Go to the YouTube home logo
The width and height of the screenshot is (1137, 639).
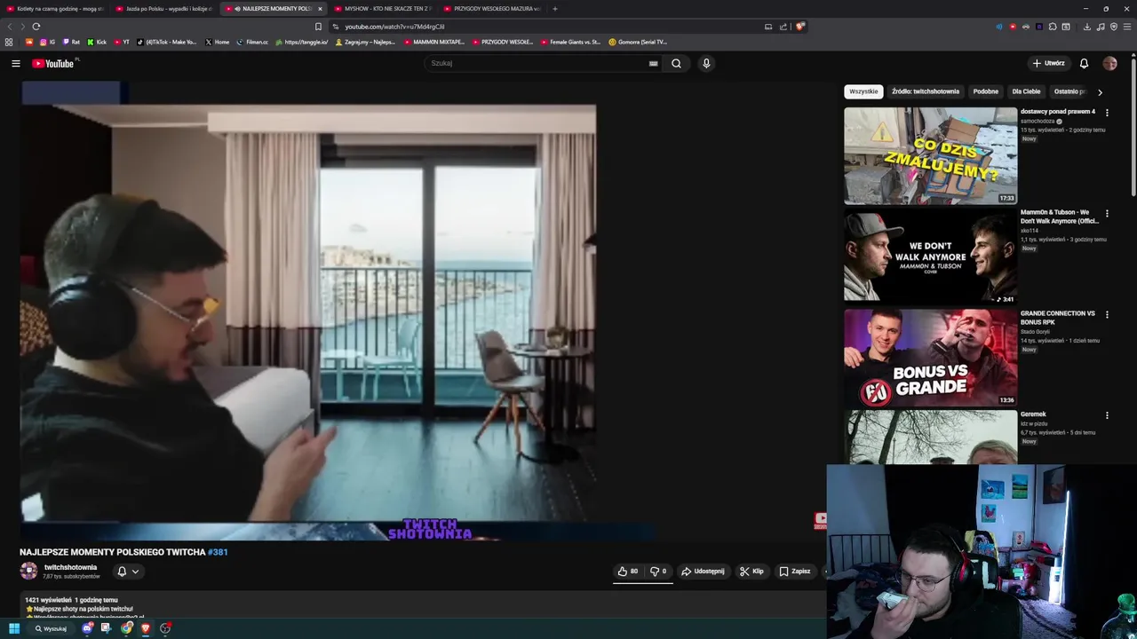tap(53, 63)
